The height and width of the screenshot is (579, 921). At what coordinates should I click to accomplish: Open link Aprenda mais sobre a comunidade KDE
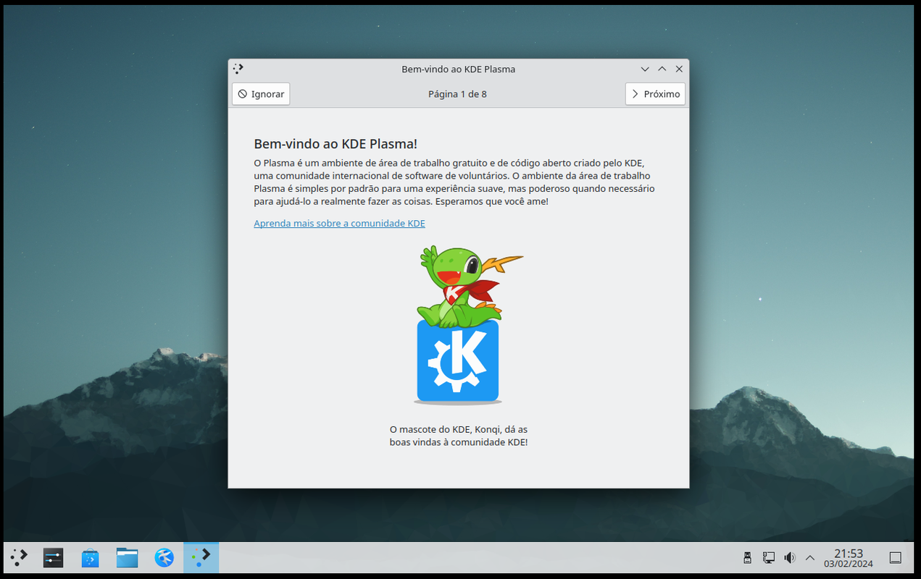[x=339, y=224]
